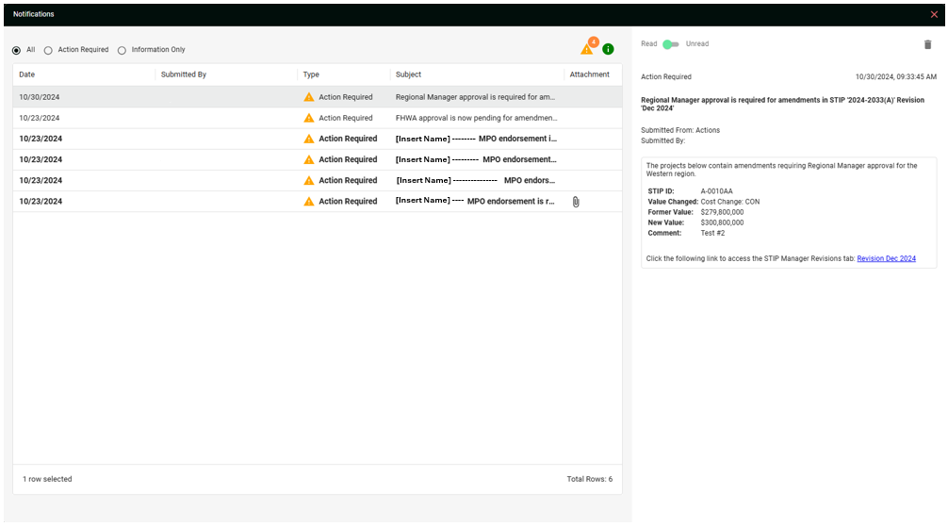Sort by the Date column header

point(26,74)
